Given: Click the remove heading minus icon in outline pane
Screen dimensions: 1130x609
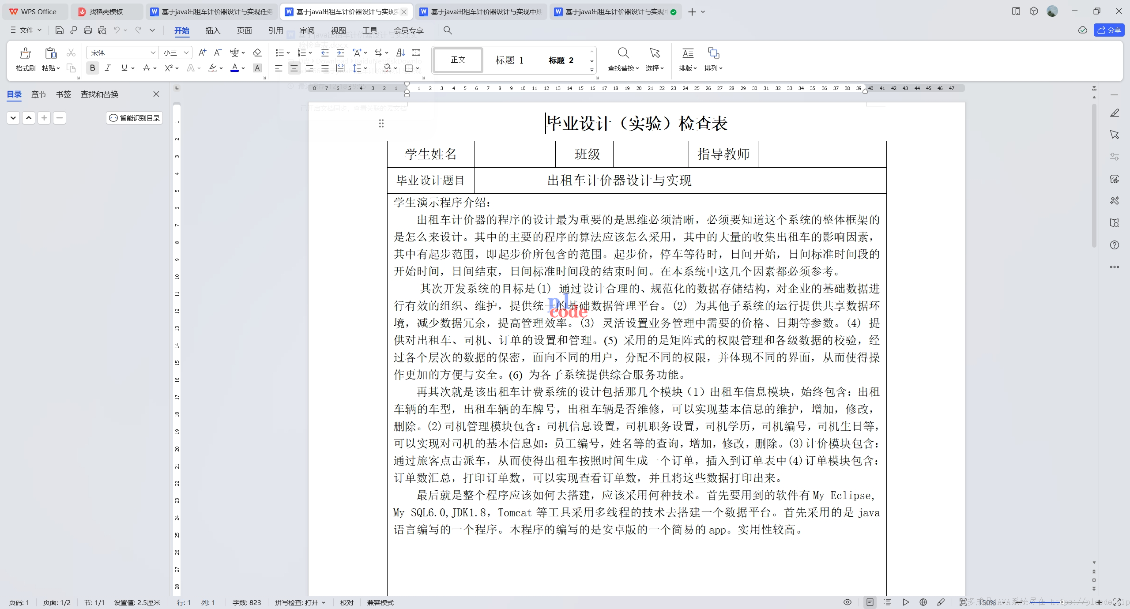Looking at the screenshot, I should 60,118.
